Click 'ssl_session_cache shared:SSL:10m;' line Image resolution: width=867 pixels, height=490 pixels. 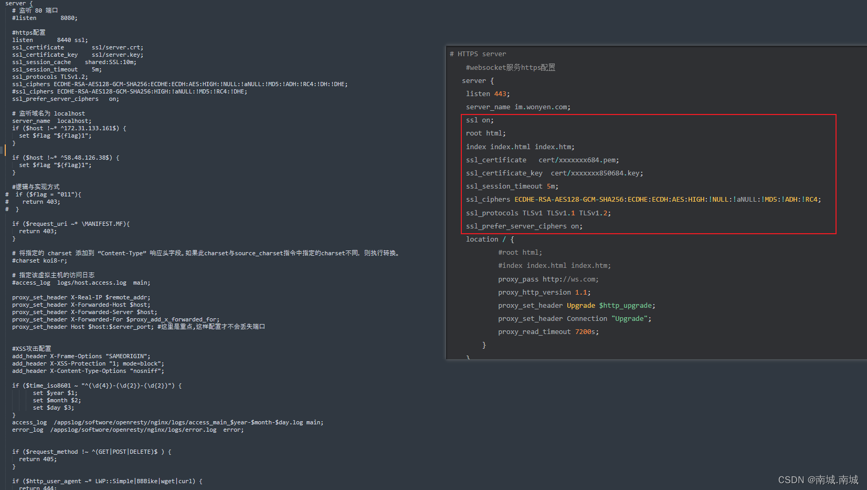(74, 62)
